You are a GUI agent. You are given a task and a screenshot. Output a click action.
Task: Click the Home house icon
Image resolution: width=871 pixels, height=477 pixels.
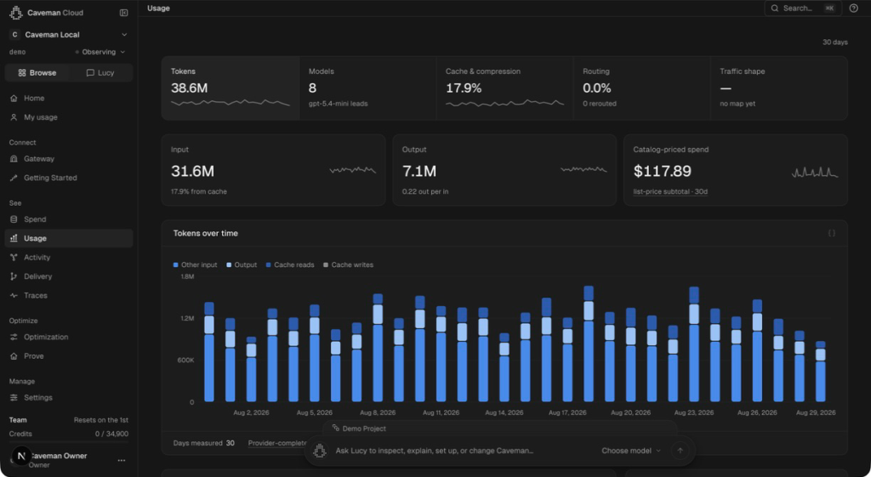[14, 99]
